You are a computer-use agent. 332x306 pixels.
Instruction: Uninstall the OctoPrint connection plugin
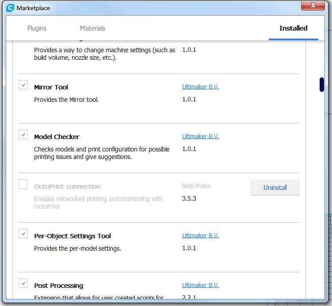pos(275,187)
